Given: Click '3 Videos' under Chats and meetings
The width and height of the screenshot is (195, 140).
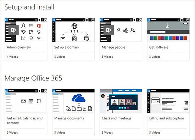Looking at the screenshot, I should (107, 133).
